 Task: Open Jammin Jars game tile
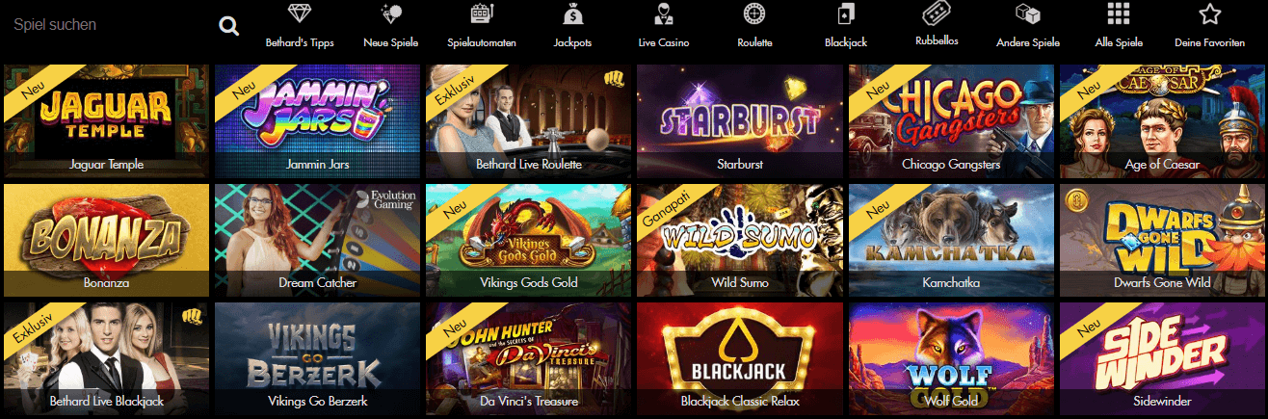[317, 120]
